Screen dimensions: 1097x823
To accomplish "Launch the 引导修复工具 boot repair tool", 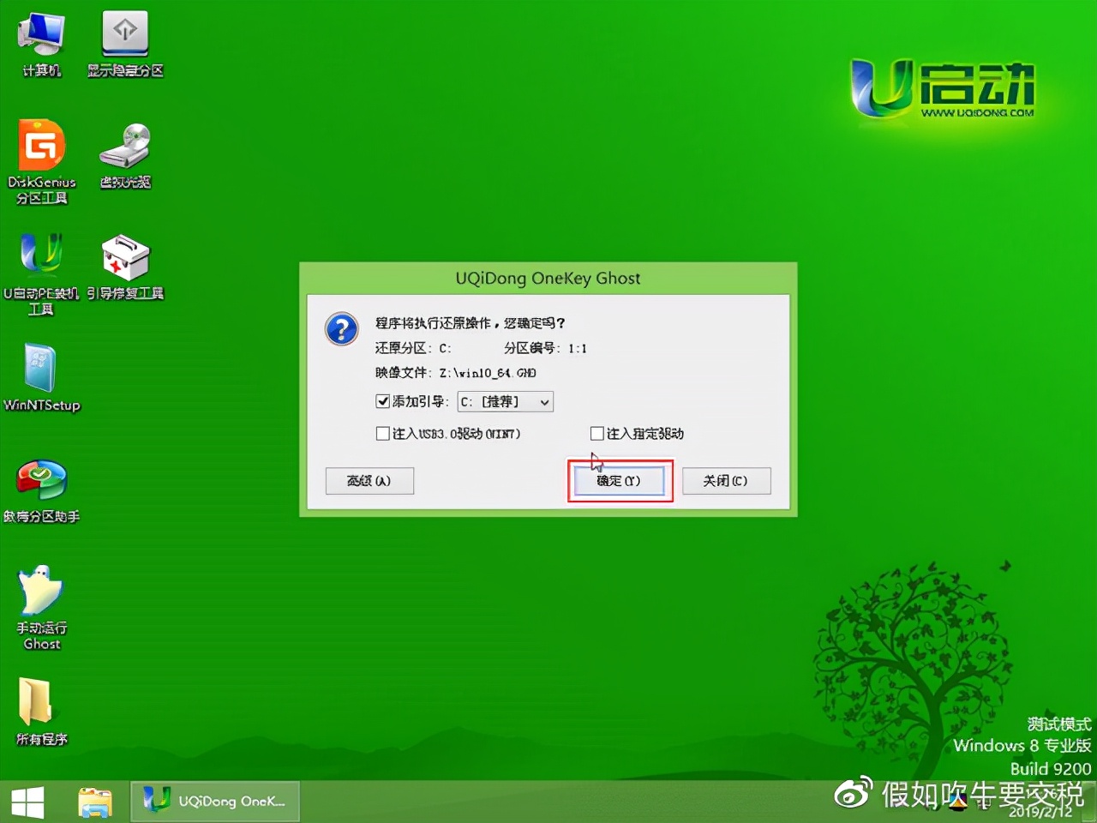I will pos(125,257).
